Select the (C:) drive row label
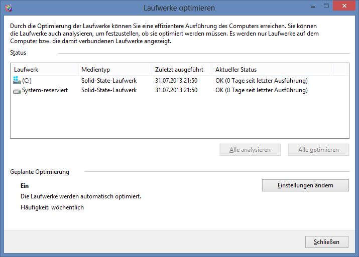 click(27, 81)
